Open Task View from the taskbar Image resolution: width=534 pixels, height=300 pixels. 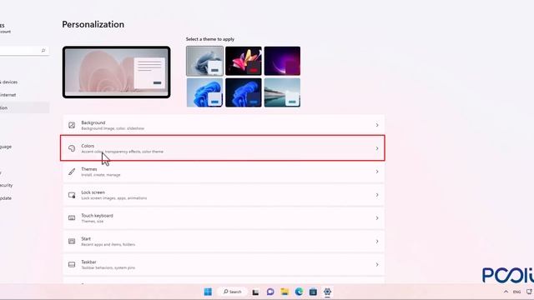[255, 292]
